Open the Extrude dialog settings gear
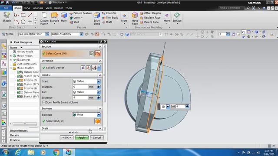This screenshot has width=278, height=156. pyautogui.click(x=41, y=41)
